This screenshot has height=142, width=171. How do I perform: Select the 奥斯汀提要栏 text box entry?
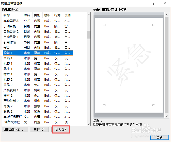(x=38, y=117)
